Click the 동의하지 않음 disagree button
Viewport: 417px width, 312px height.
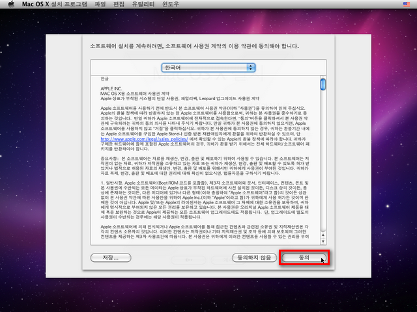pyautogui.click(x=254, y=257)
